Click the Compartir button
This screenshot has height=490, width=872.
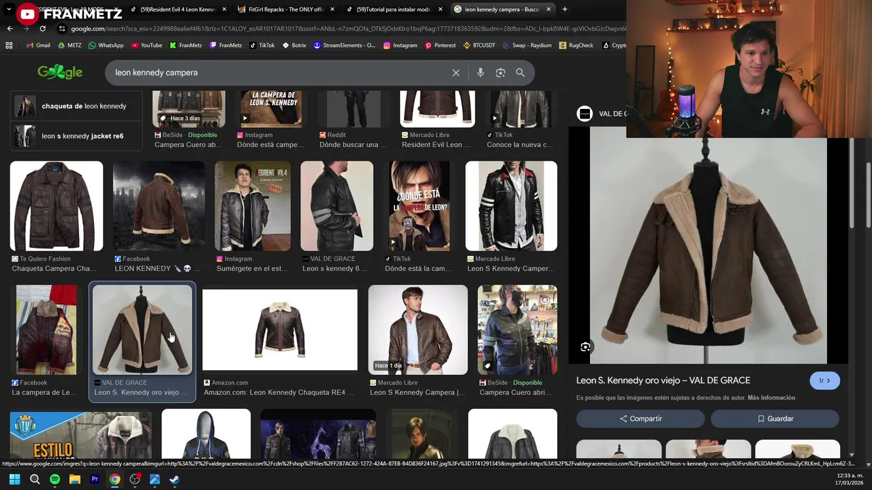coord(640,419)
